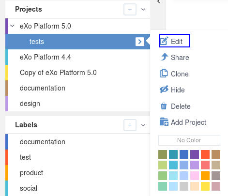Pick the purple color swatch

coord(195,154)
